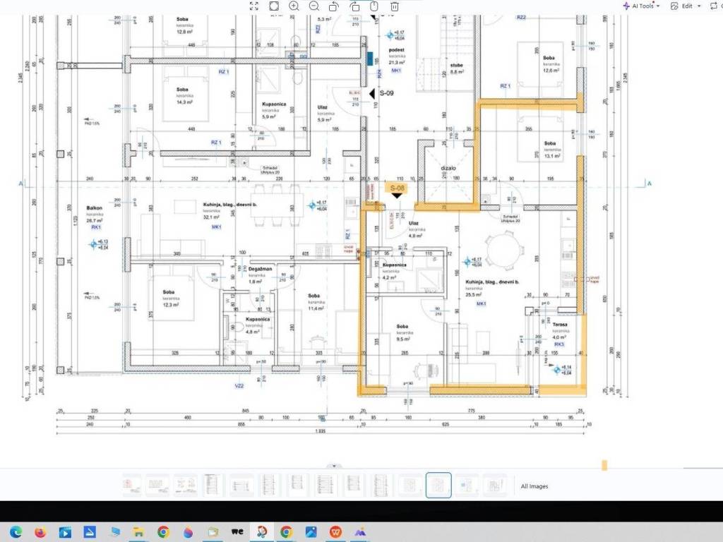Viewport: 723px width, 542px height.
Task: Select the fourth thumbnail showing a table page
Action: click(213, 486)
